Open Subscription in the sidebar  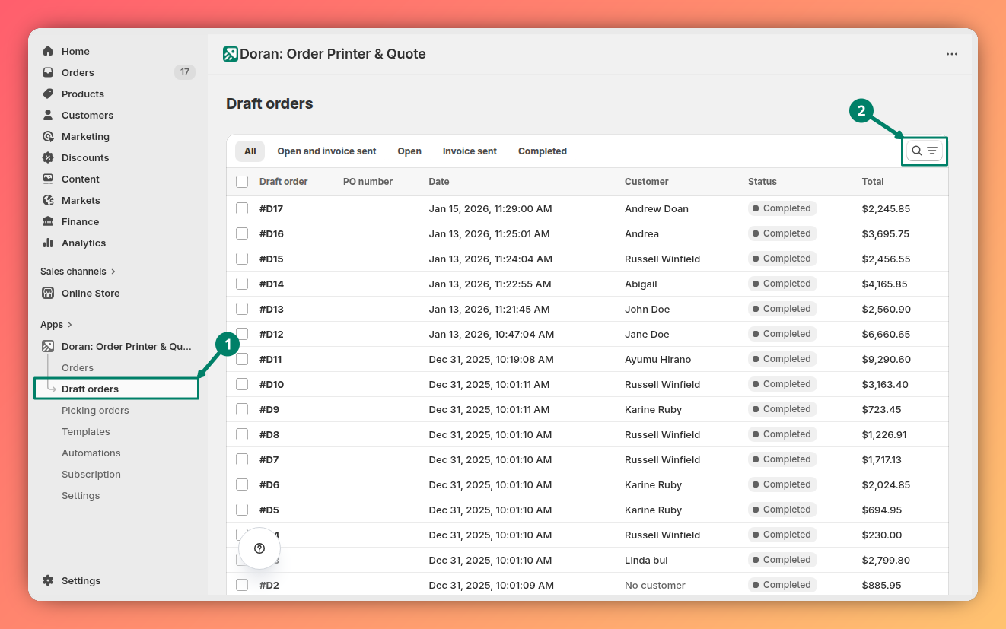point(91,474)
